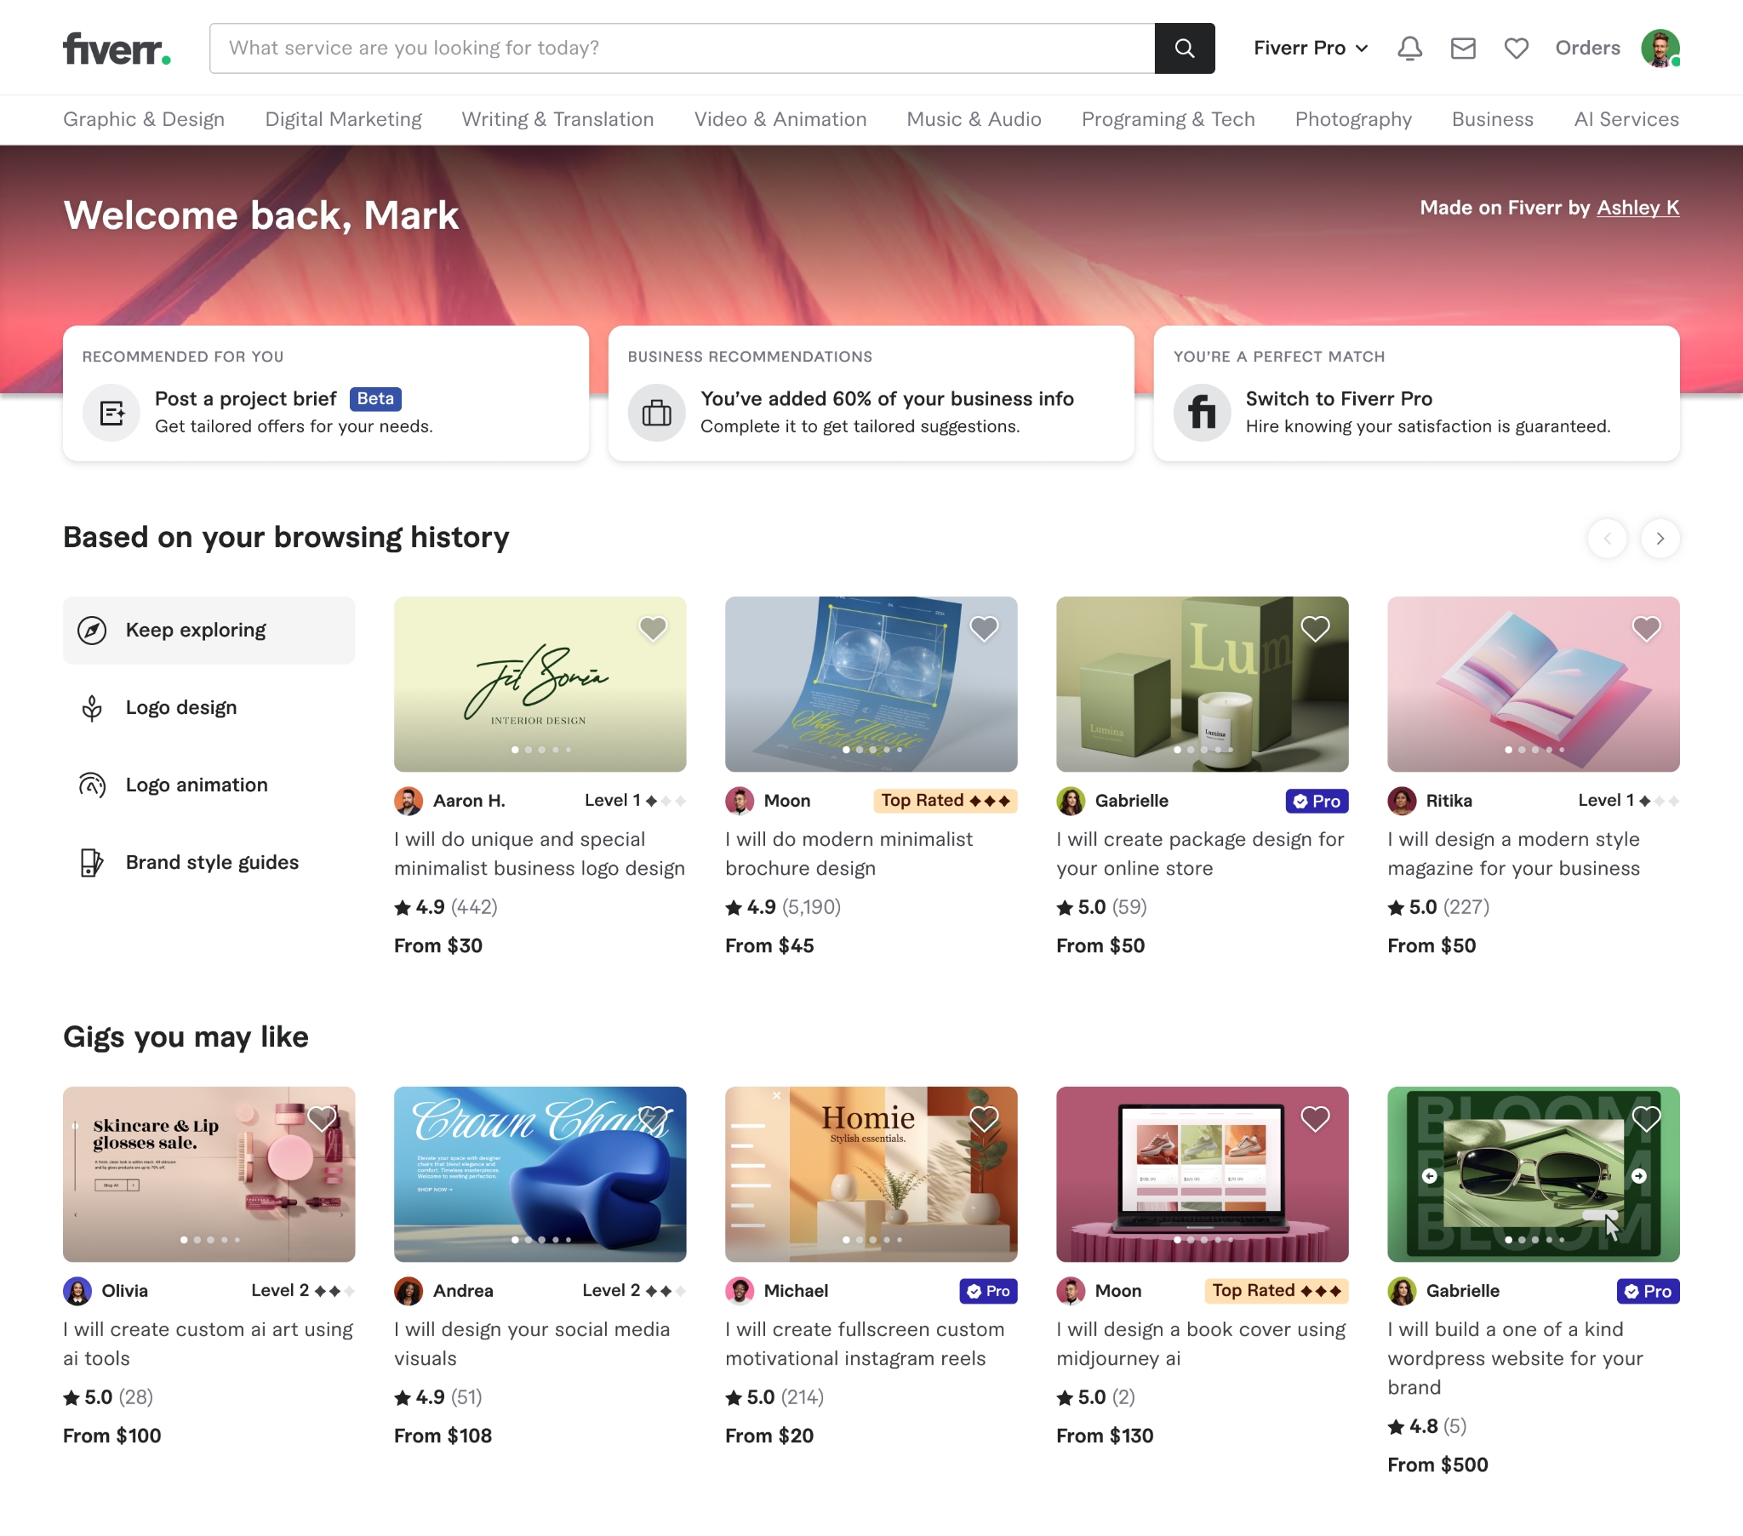This screenshot has height=1536, width=1743.
Task: Open saved lists heart icon in header
Action: (x=1515, y=48)
